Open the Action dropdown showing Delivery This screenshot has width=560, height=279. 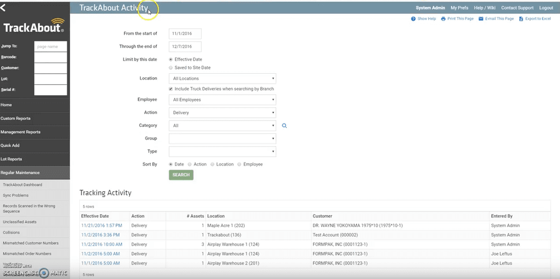(222, 113)
